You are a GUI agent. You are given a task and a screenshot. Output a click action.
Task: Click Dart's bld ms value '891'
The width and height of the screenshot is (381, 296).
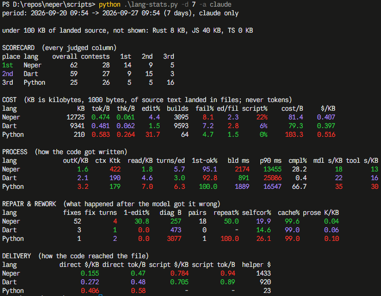click(244, 178)
